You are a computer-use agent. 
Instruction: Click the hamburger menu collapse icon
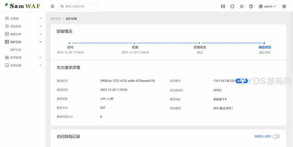52,6
